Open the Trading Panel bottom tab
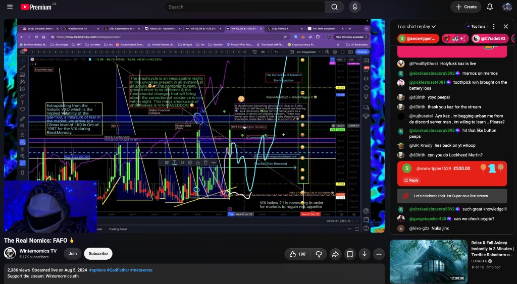 click(x=118, y=229)
